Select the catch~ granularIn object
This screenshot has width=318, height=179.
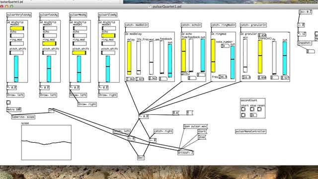click(253, 25)
